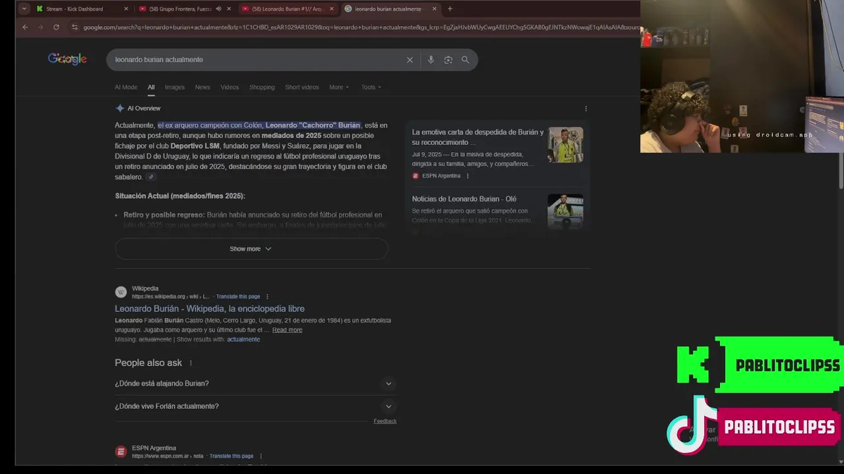The height and width of the screenshot is (474, 844).
Task: Close the Stream - Kick Dashboard tab
Action: click(x=126, y=9)
